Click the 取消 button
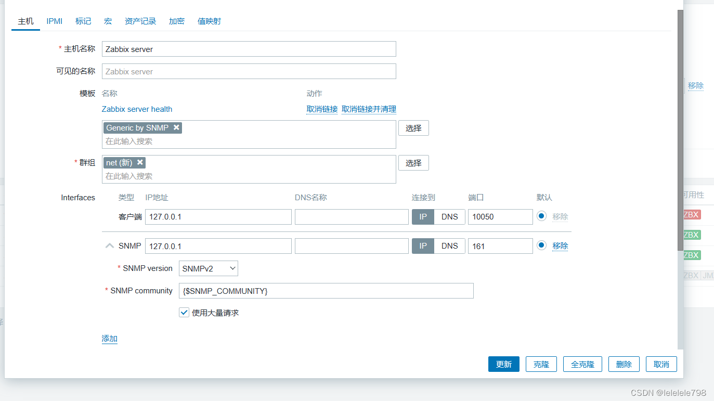 tap(661, 364)
